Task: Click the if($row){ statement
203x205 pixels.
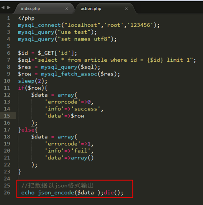Action: coord(32,88)
